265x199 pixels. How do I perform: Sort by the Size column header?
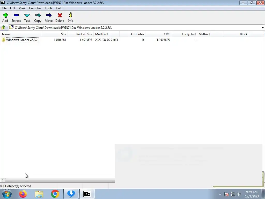click(55, 34)
